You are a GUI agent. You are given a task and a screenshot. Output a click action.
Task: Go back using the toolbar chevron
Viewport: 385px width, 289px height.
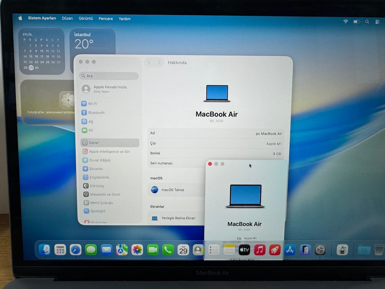(x=149, y=62)
